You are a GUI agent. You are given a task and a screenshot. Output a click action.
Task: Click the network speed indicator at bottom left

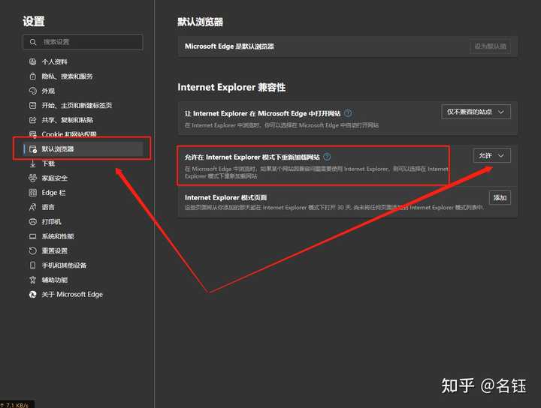(x=17, y=405)
